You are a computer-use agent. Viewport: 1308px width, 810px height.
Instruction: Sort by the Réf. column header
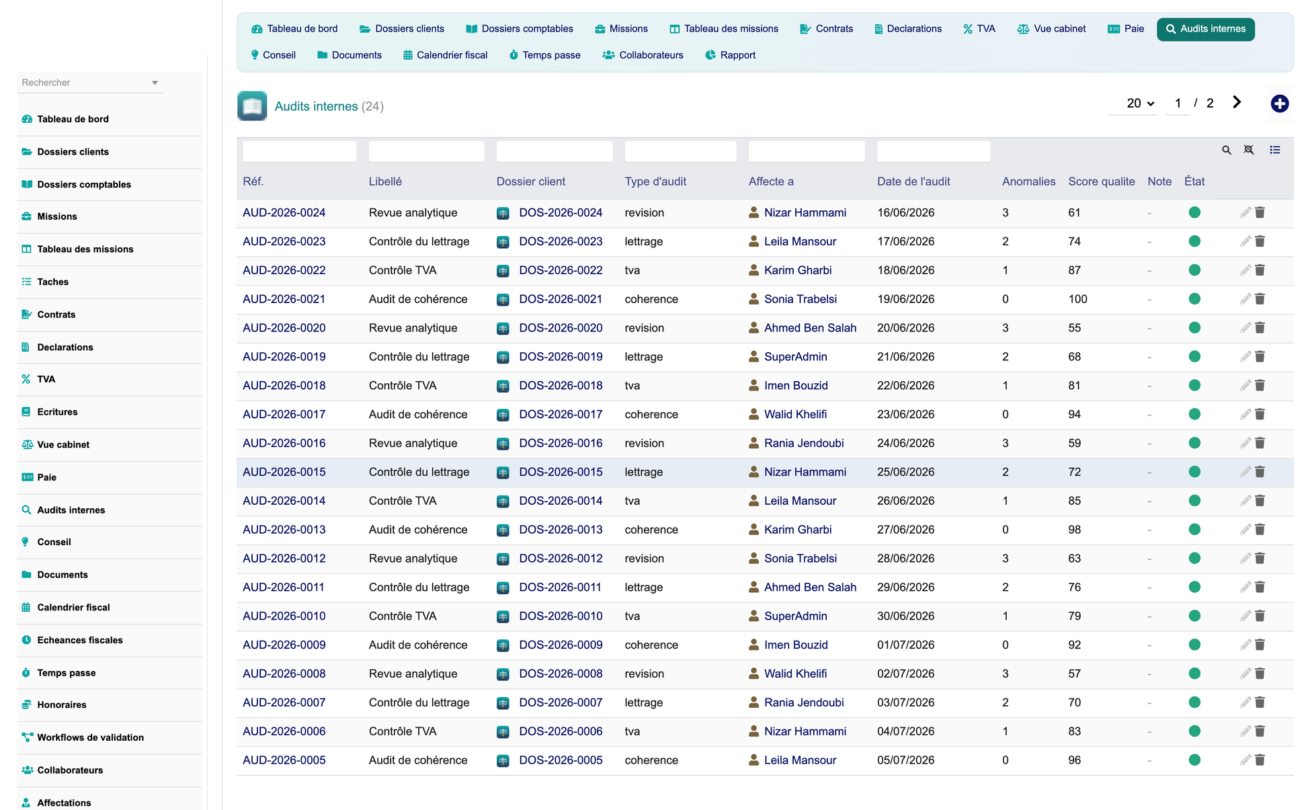click(x=253, y=181)
